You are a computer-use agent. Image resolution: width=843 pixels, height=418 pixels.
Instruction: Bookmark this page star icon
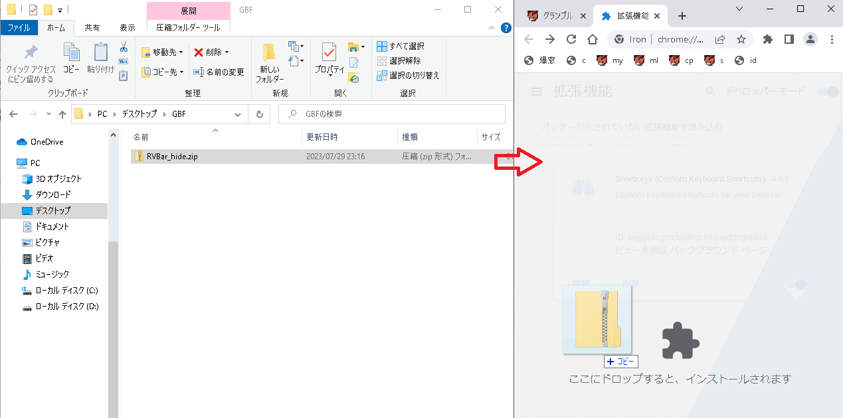[741, 39]
